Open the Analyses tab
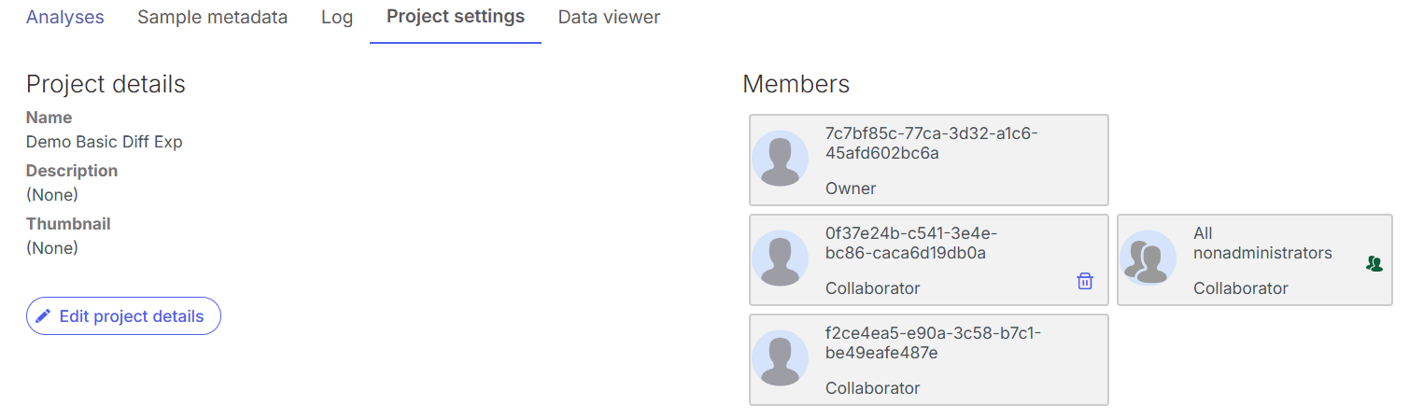Screen dimensions: 1409x419 (x=65, y=17)
